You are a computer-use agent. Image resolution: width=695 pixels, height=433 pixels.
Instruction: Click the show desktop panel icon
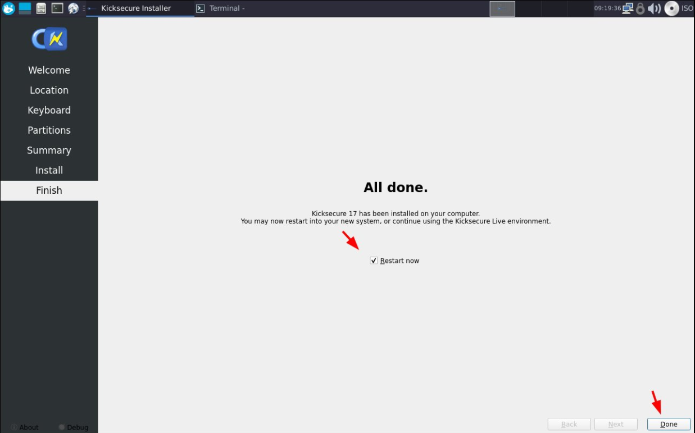point(25,8)
